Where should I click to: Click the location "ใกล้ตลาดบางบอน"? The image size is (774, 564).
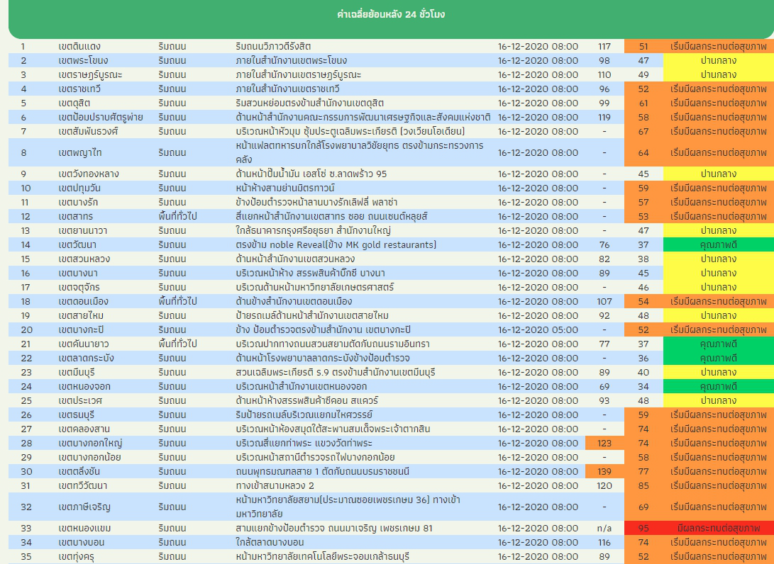270,543
